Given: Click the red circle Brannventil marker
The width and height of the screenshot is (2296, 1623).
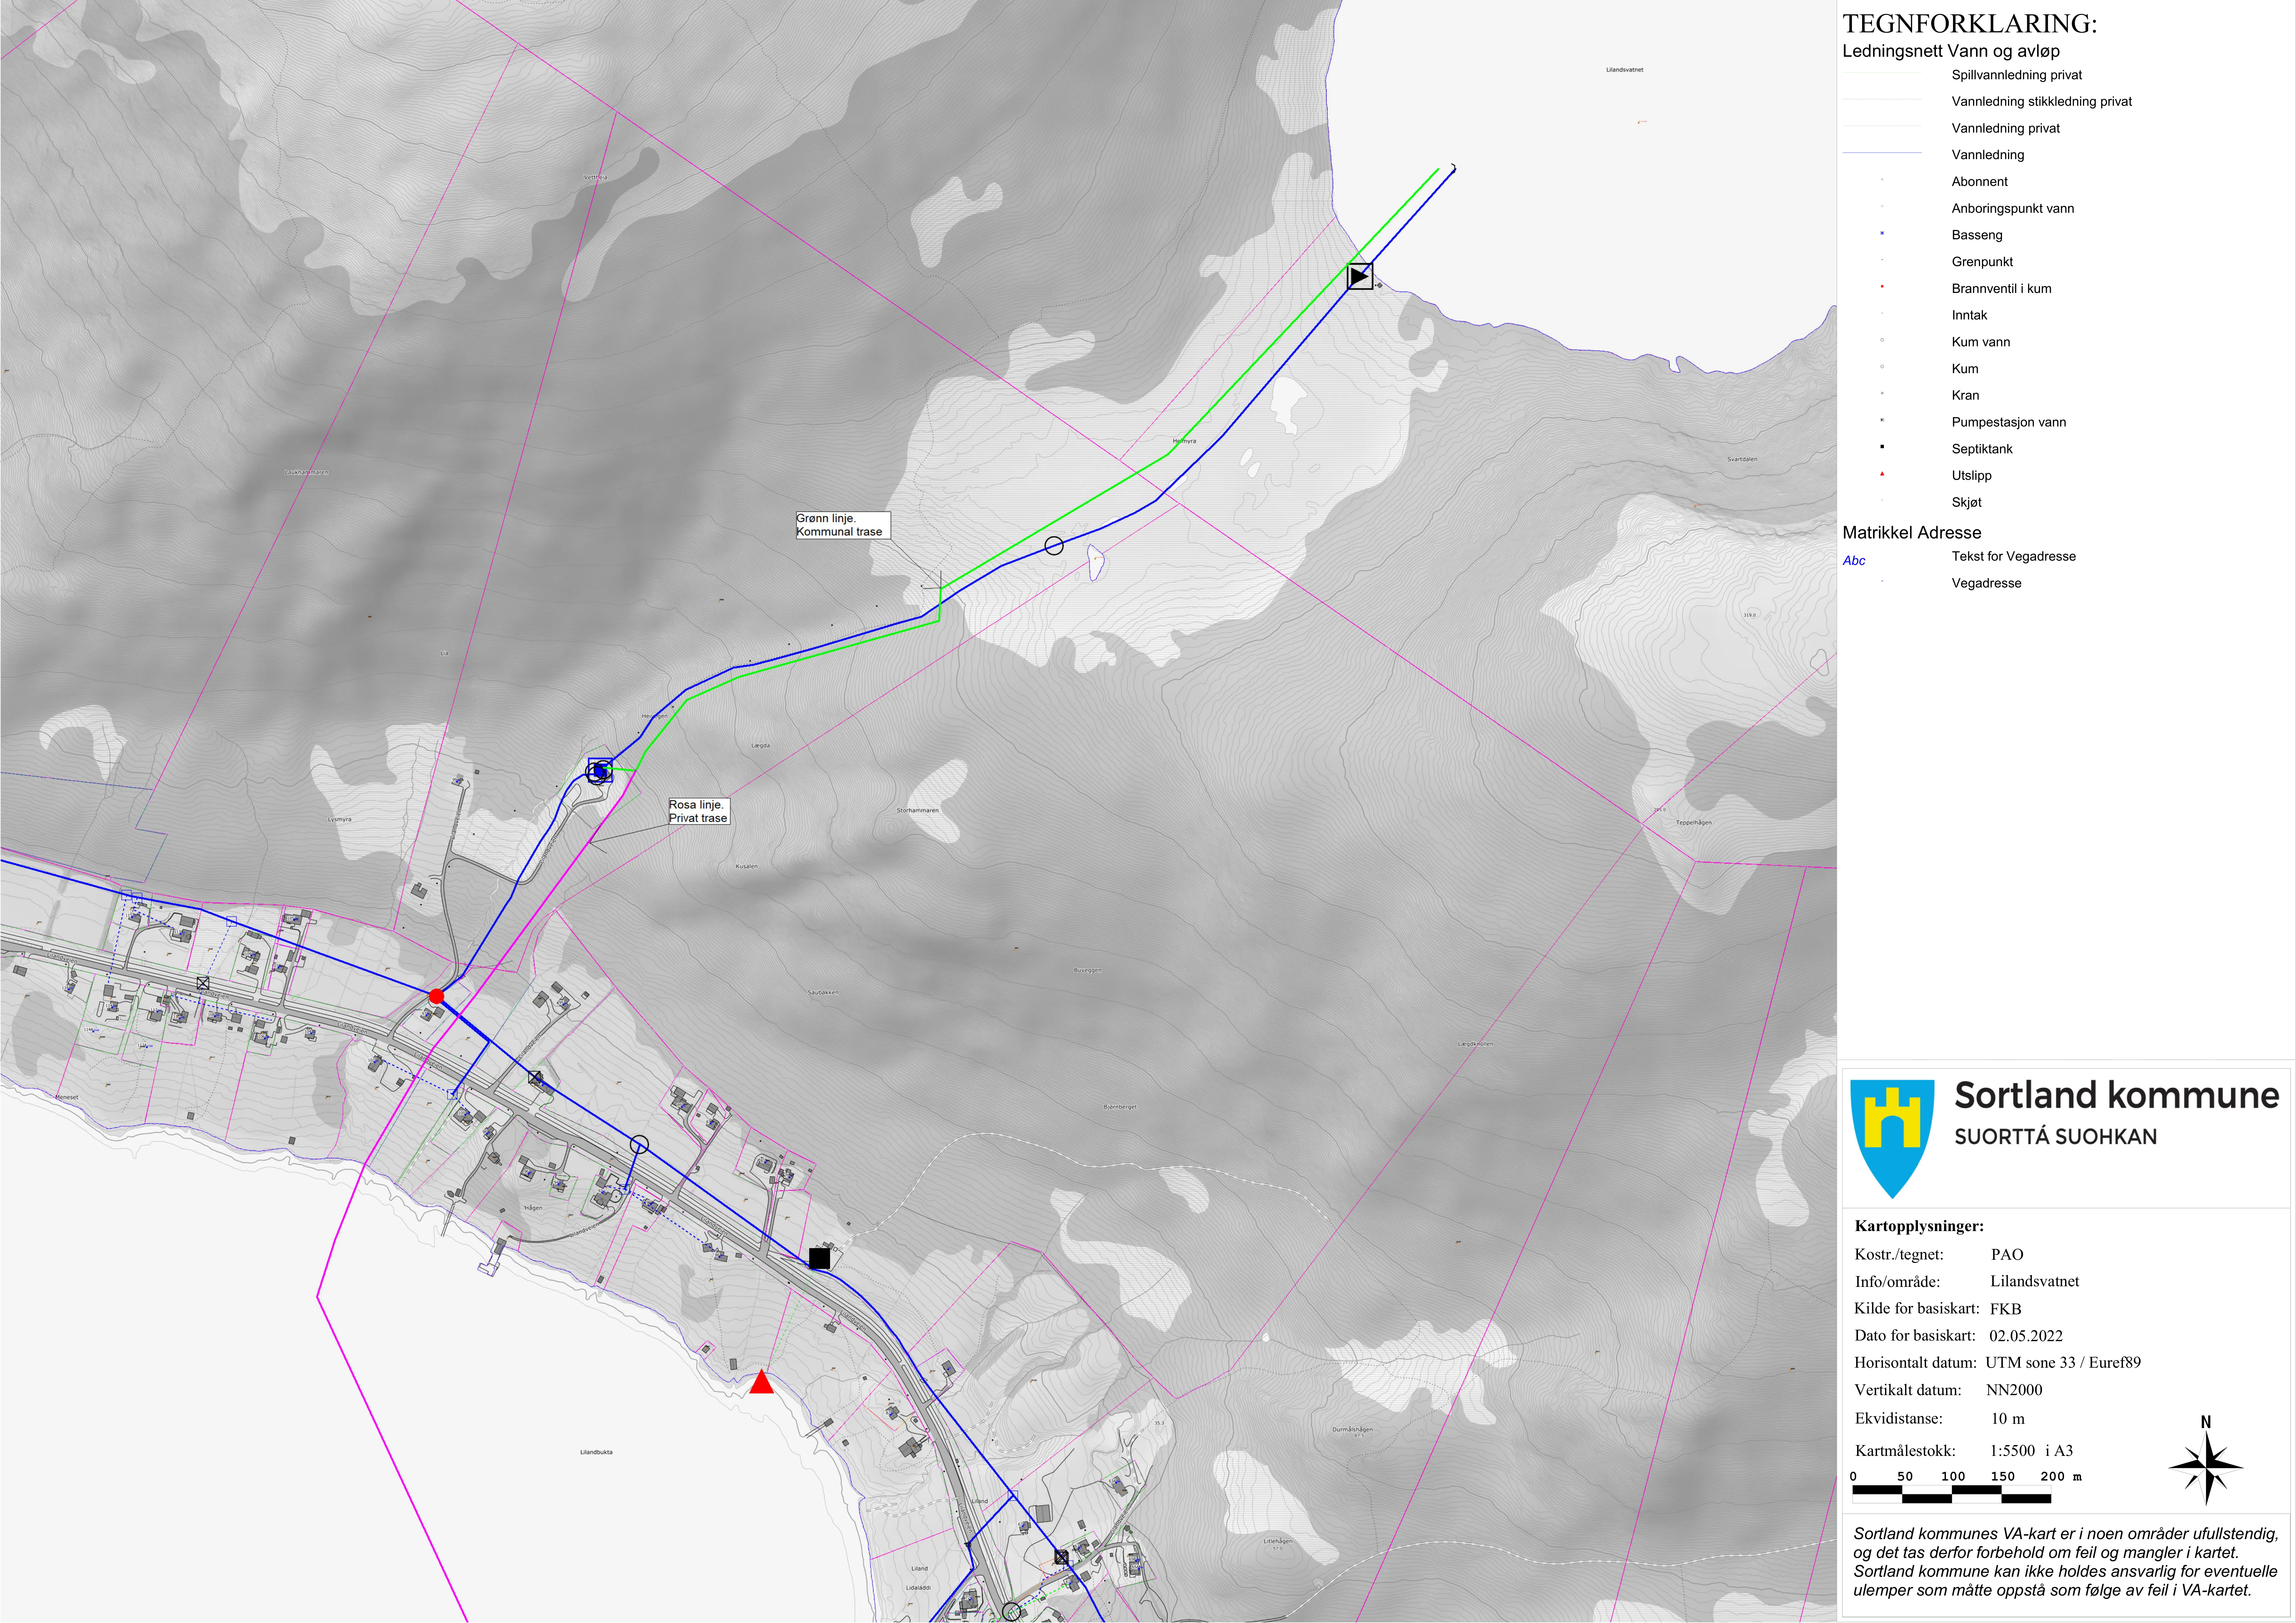Looking at the screenshot, I should click(x=436, y=996).
